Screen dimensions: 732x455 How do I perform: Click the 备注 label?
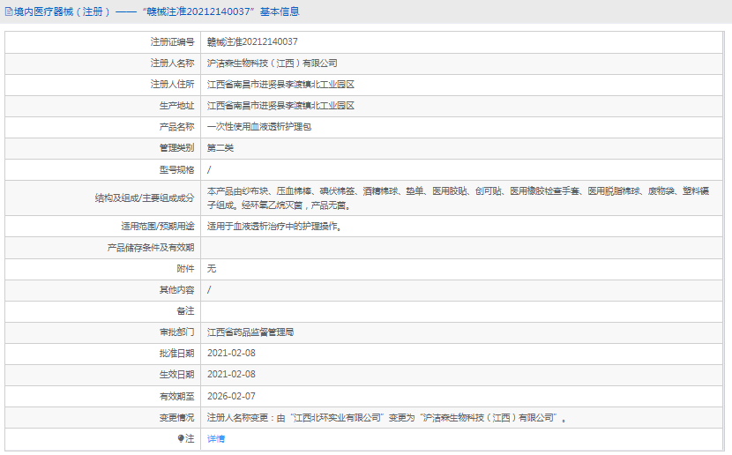[x=185, y=310]
